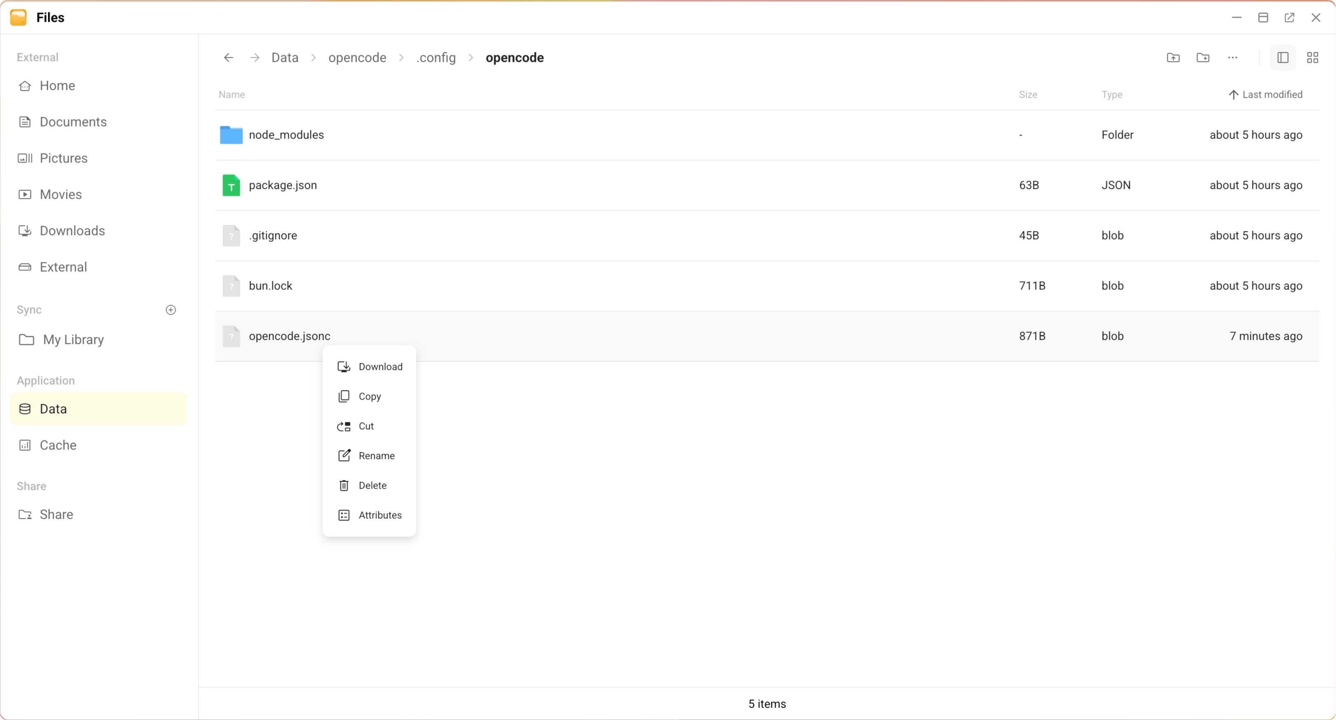The image size is (1336, 720).
Task: Expand the .config breadcrumb chevron
Action: (x=470, y=58)
